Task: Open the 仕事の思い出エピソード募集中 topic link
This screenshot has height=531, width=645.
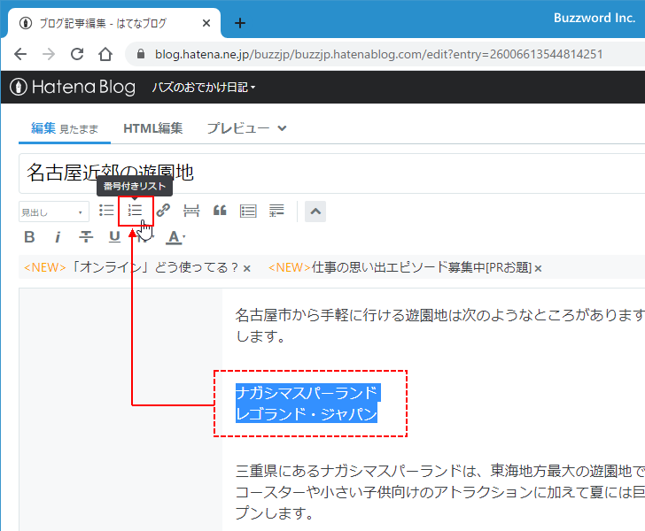Action: point(400,267)
